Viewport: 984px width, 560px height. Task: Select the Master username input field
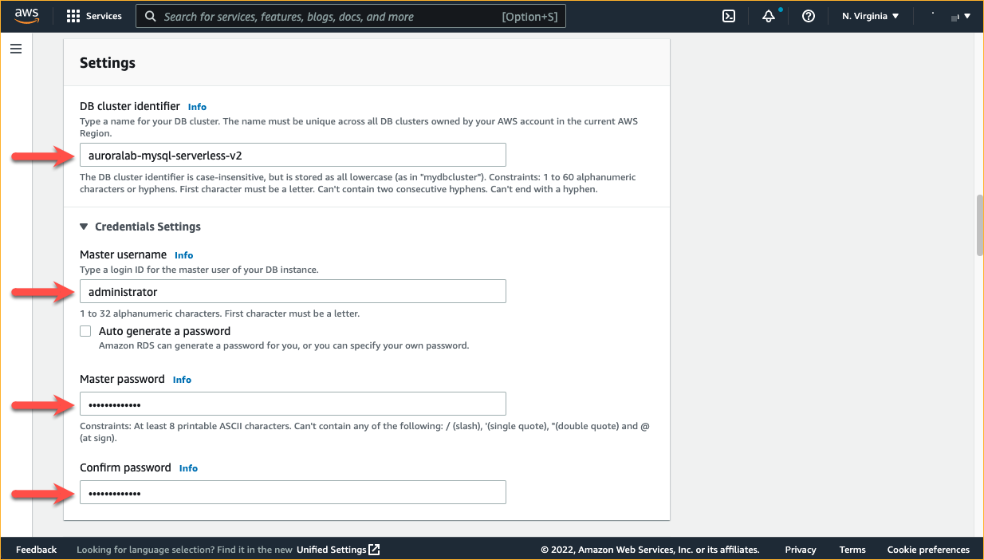pyautogui.click(x=293, y=290)
